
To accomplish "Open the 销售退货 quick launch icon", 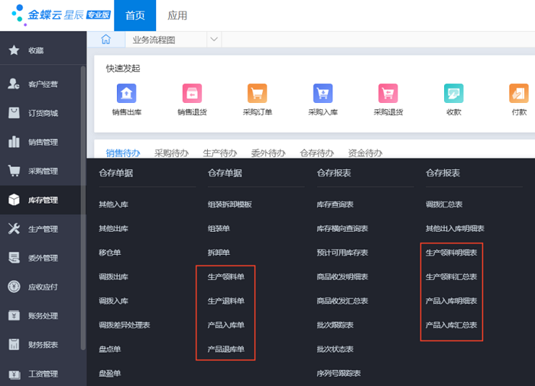I will click(192, 94).
